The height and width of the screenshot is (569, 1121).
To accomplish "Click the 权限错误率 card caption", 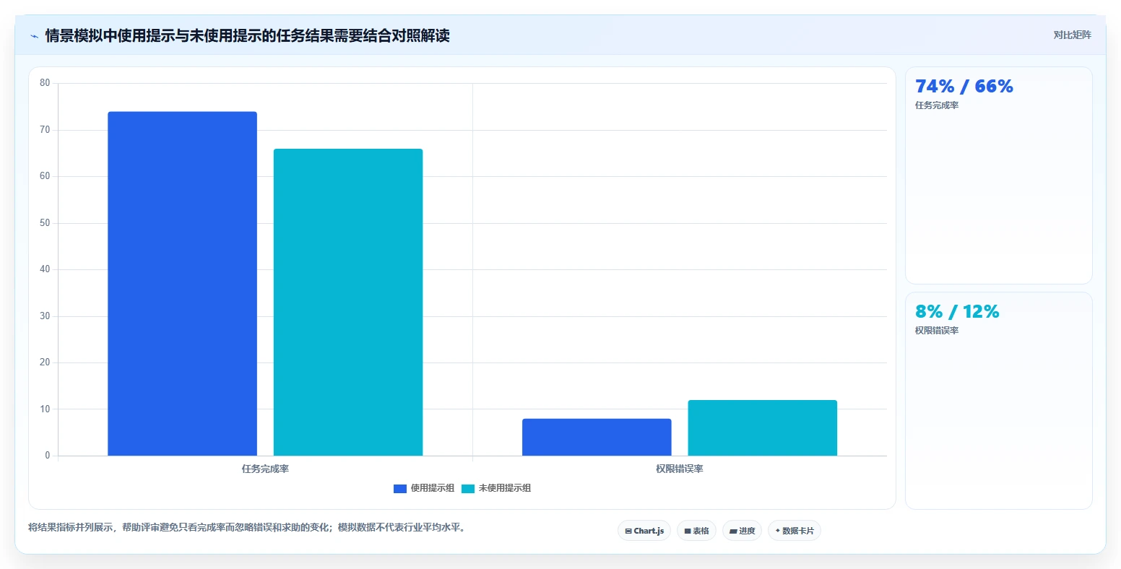I will (937, 331).
